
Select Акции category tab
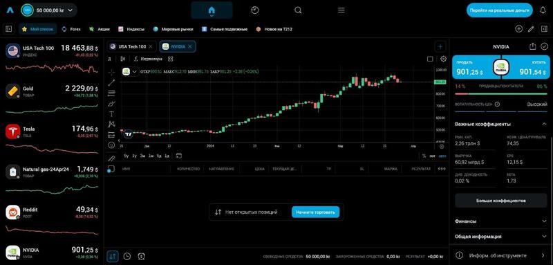click(x=100, y=29)
